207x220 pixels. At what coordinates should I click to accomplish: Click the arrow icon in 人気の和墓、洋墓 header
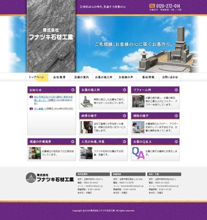(x=125, y=142)
